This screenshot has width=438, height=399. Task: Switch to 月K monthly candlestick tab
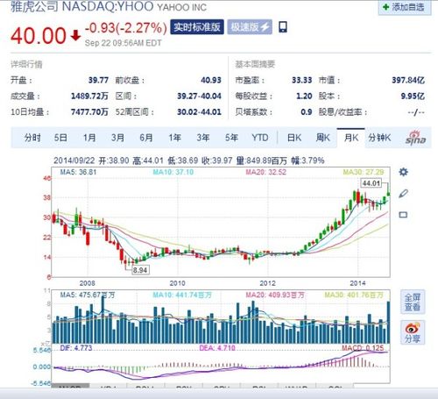(350, 138)
